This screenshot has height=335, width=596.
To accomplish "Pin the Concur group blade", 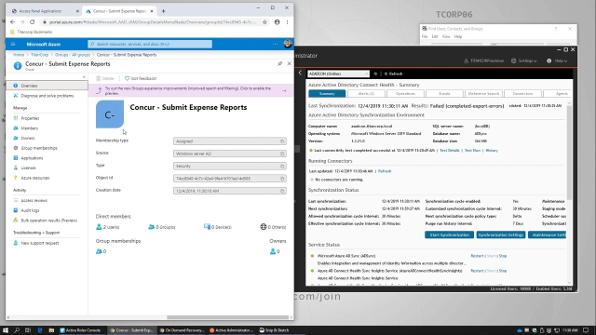I will [279, 64].
